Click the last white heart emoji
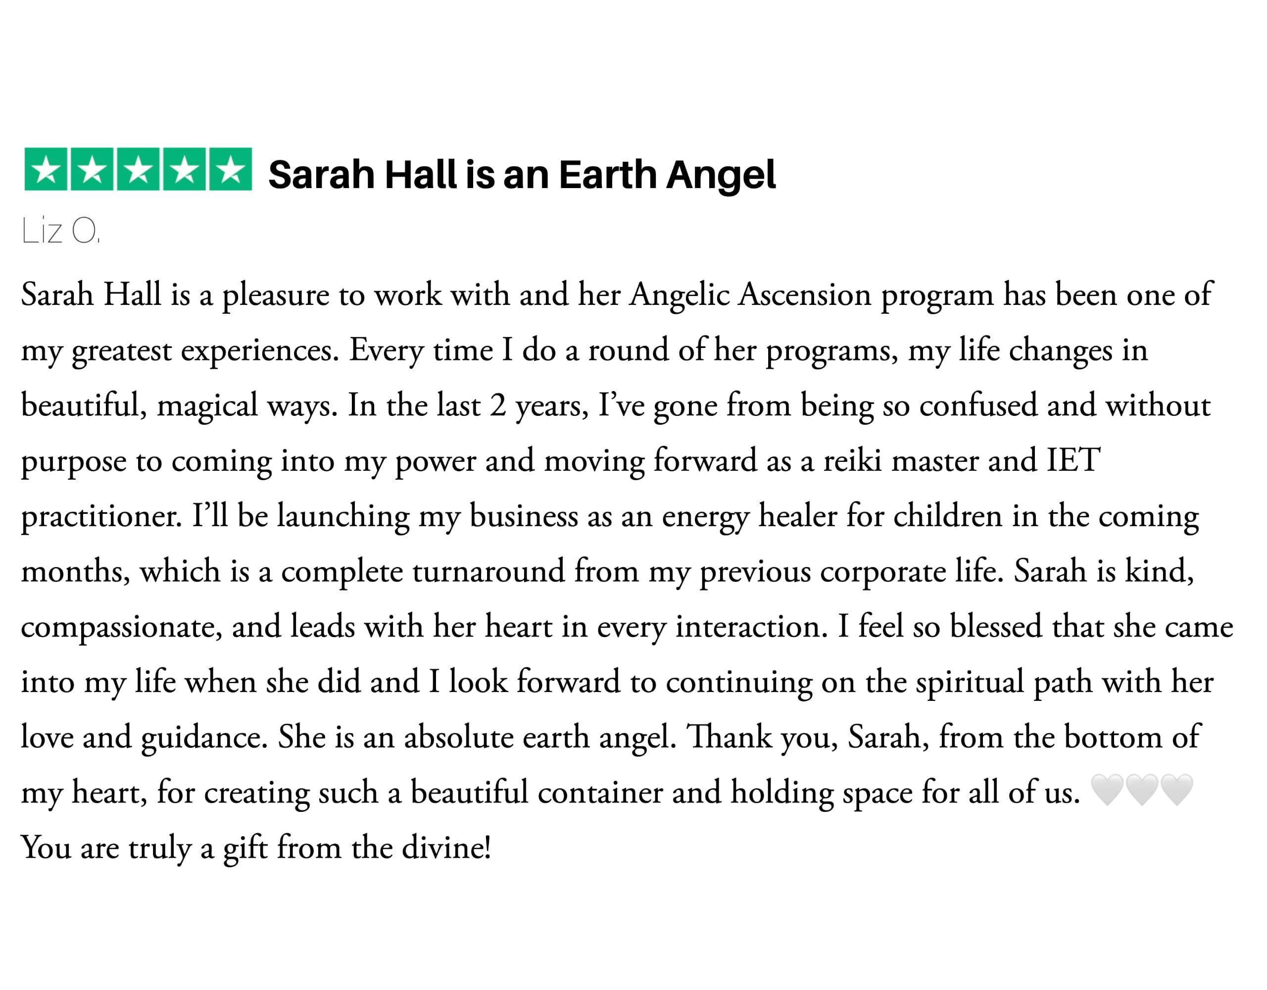Screen dimensions: 1267x990 pyautogui.click(x=1176, y=790)
